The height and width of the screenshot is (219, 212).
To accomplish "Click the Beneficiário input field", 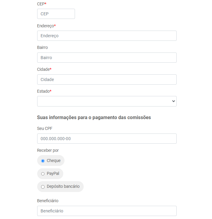I will (107, 211).
